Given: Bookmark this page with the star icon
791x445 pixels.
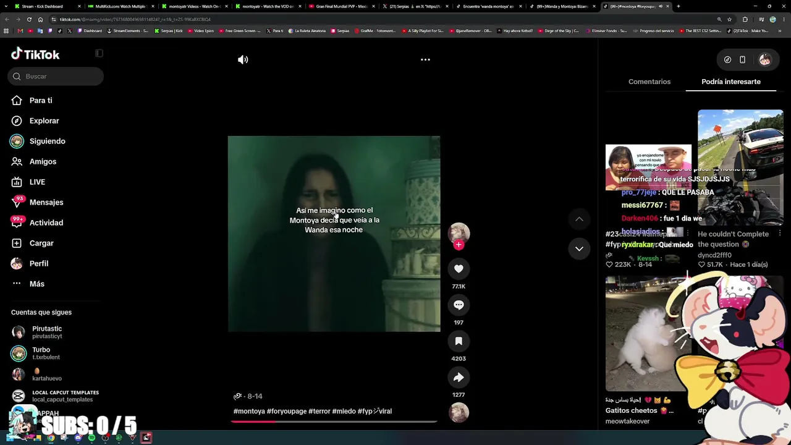Looking at the screenshot, I should pyautogui.click(x=729, y=19).
